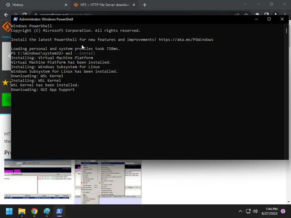The width and height of the screenshot is (291, 218).
Task: Click 'Downloading: GUI App Support' line
Action: 43,89
